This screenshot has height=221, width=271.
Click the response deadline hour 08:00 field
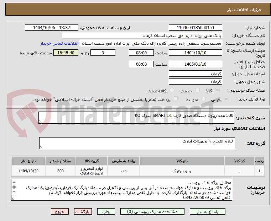pyautogui.click(x=141, y=53)
